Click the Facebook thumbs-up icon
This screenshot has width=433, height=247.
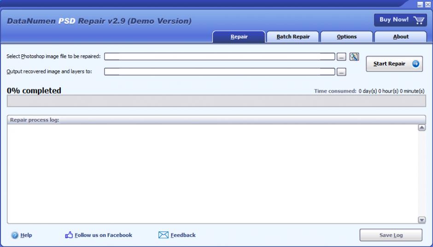[x=69, y=235]
